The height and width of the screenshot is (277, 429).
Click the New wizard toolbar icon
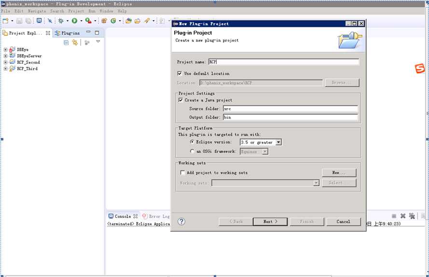5,21
